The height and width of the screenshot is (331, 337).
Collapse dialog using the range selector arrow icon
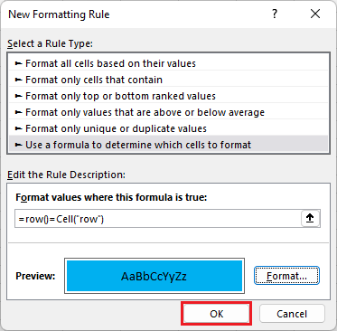coord(310,218)
